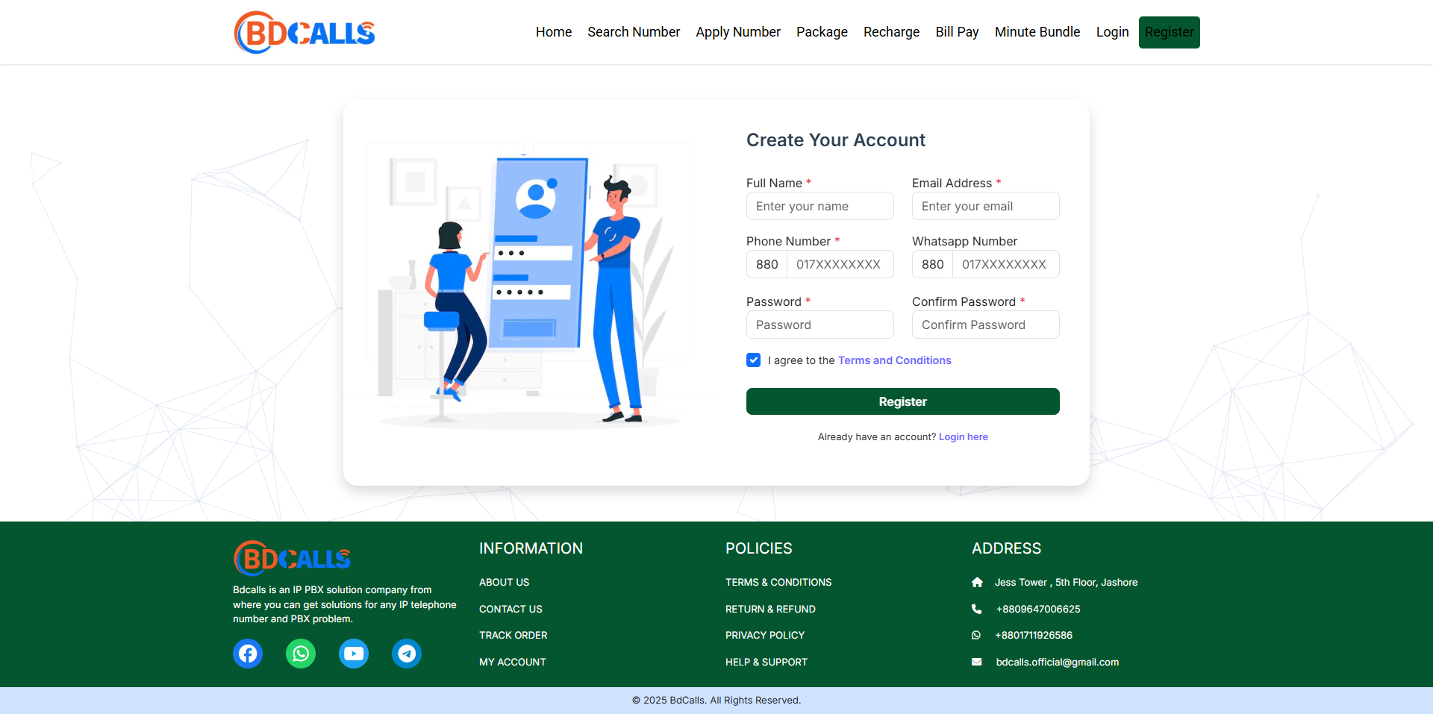Click the home icon beside Jess Tower address
This screenshot has height=714, width=1433.
(x=977, y=582)
